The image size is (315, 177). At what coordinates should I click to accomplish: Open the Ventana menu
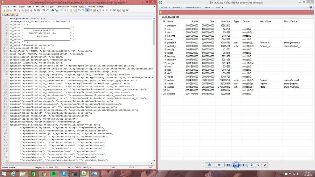point(101,7)
